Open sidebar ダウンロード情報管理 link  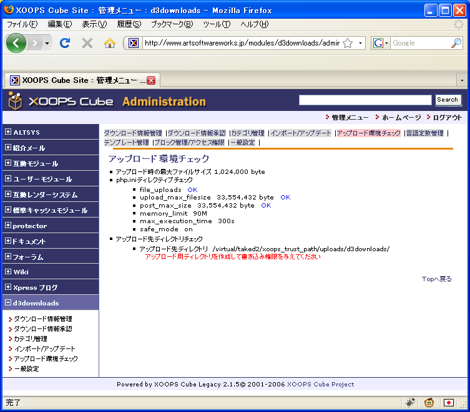tap(43, 319)
